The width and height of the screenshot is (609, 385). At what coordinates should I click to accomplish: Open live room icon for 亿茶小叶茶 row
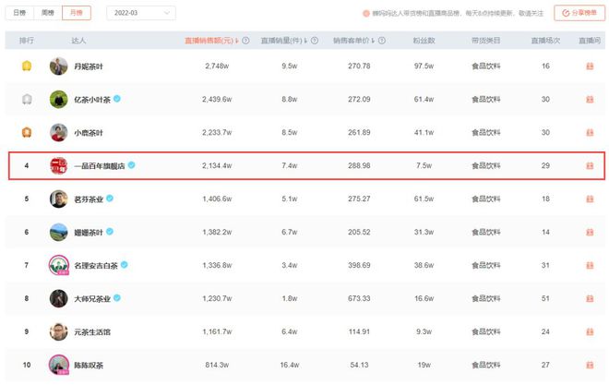[x=590, y=100]
